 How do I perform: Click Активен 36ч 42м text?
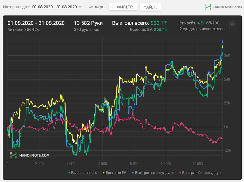(23, 30)
